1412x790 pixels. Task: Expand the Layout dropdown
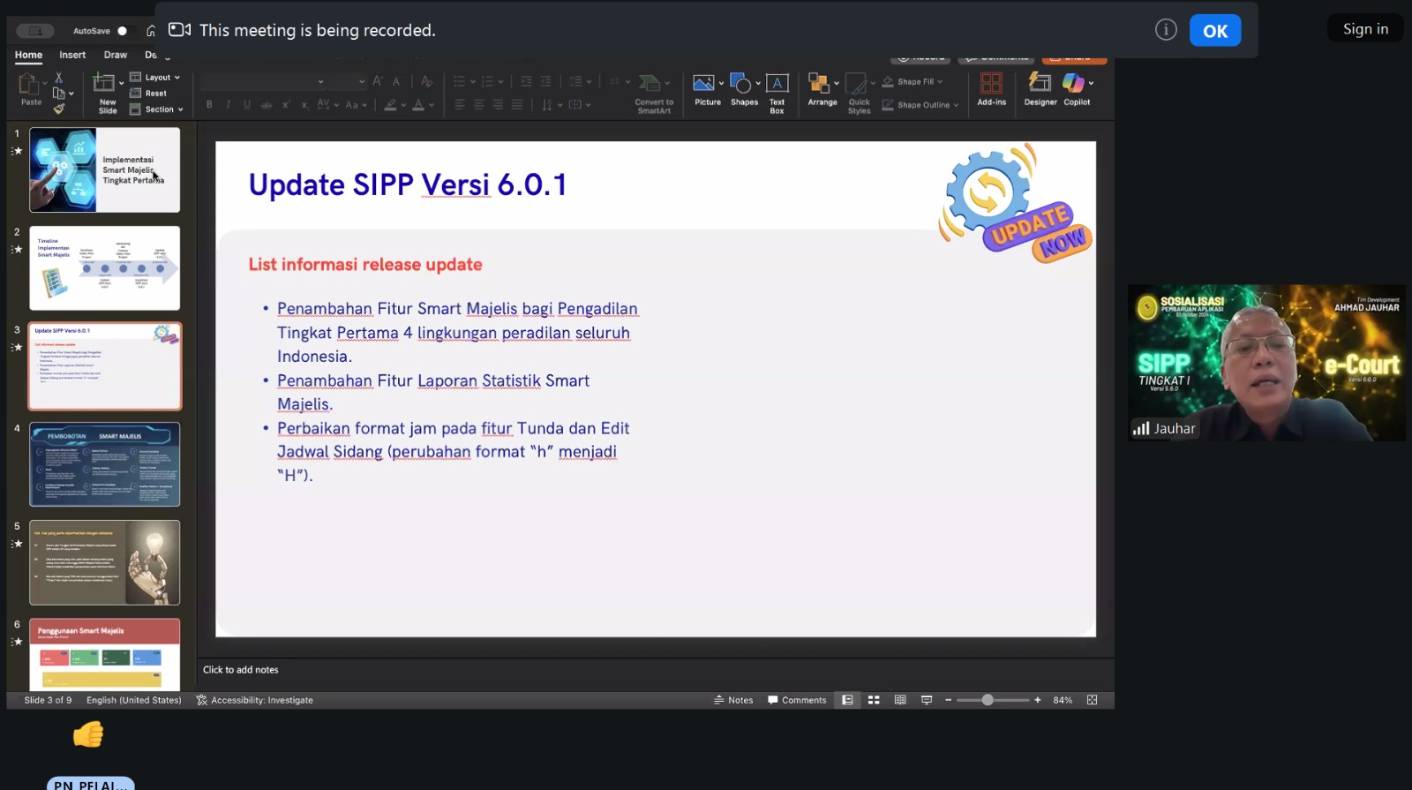[x=156, y=78]
